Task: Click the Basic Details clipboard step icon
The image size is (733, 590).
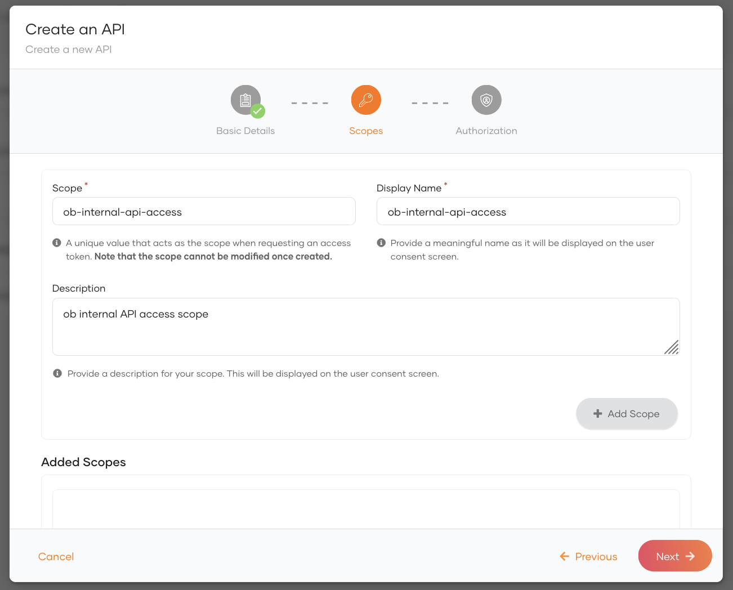Action: (x=245, y=100)
